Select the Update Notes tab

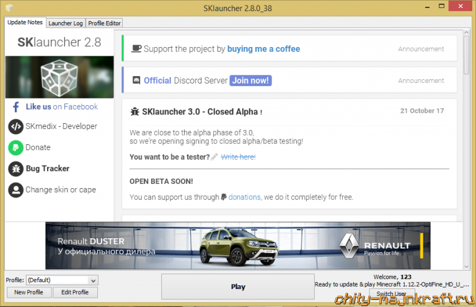coord(25,22)
